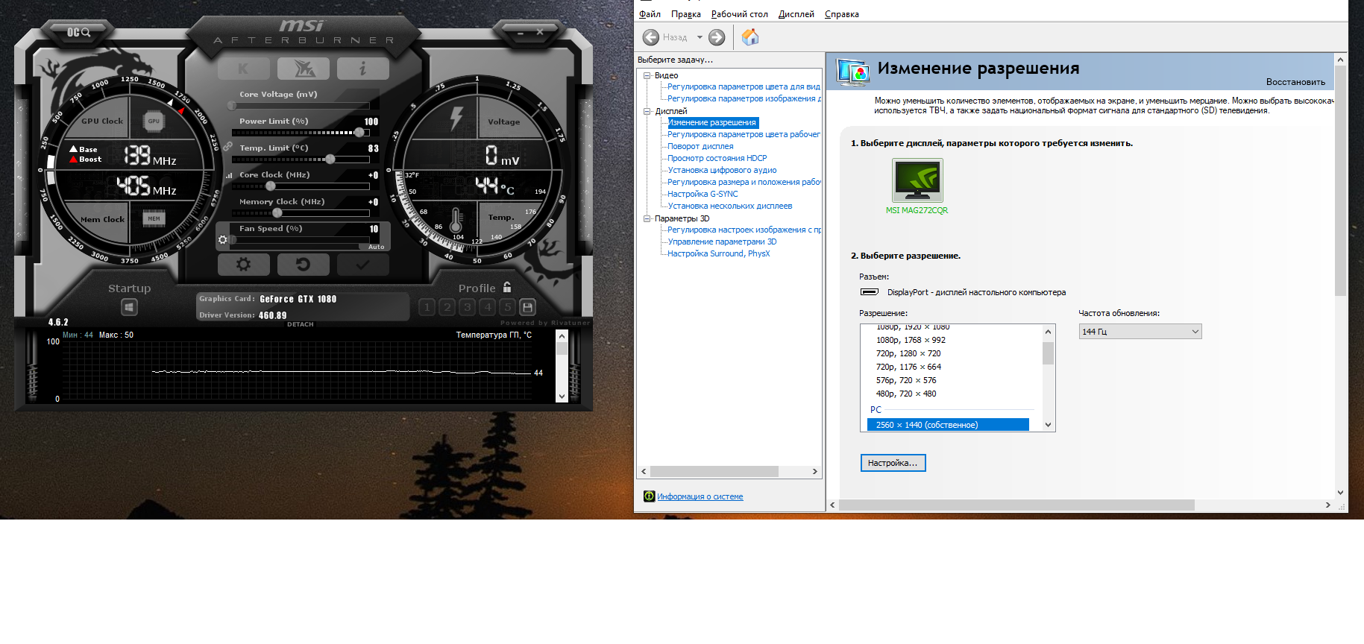
Task: Go forward in NVIDIA Control Panel
Action: [x=717, y=37]
